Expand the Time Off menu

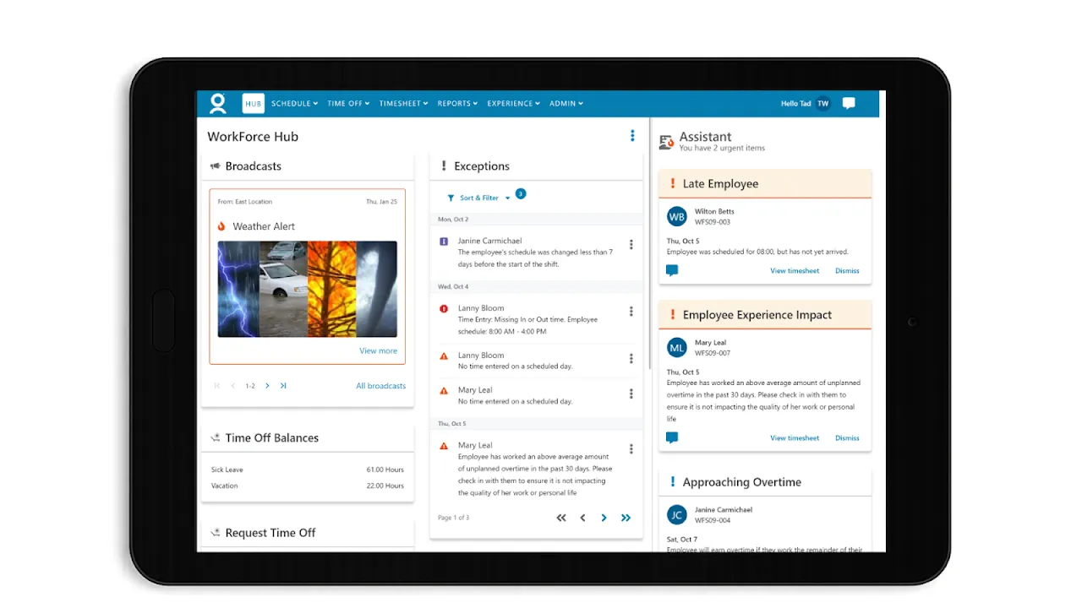tap(348, 104)
